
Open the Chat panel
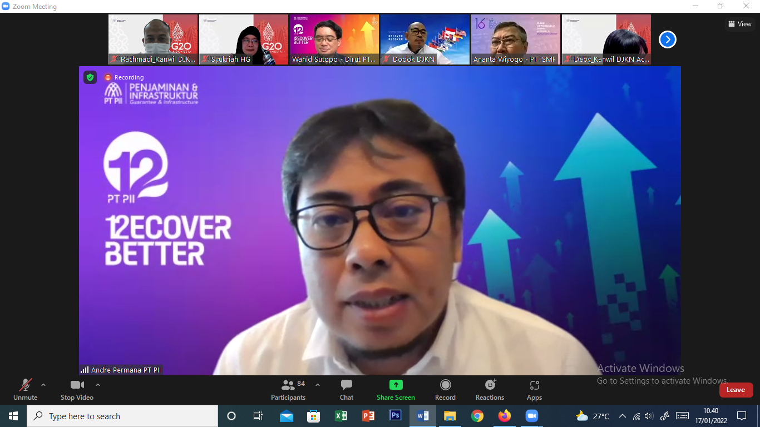346,389
